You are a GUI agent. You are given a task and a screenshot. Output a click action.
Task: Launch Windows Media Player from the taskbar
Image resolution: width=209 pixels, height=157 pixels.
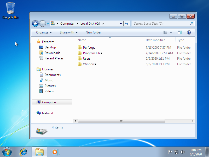(55, 152)
